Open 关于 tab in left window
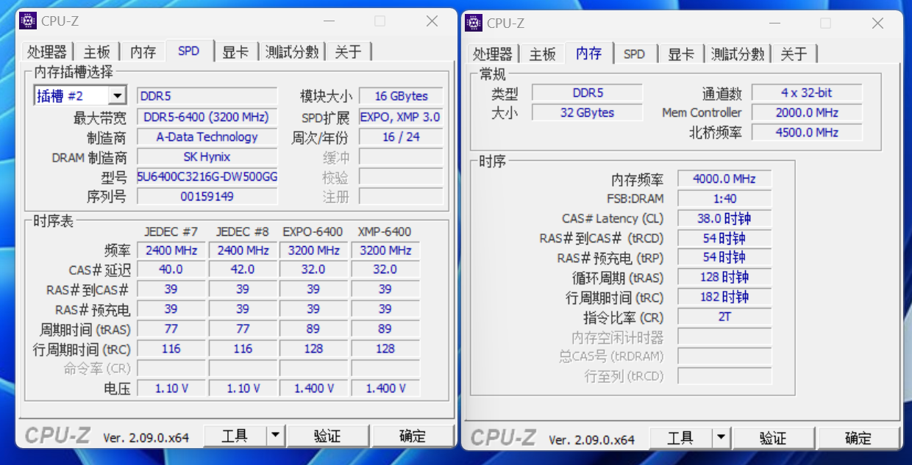This screenshot has width=912, height=465. 349,51
